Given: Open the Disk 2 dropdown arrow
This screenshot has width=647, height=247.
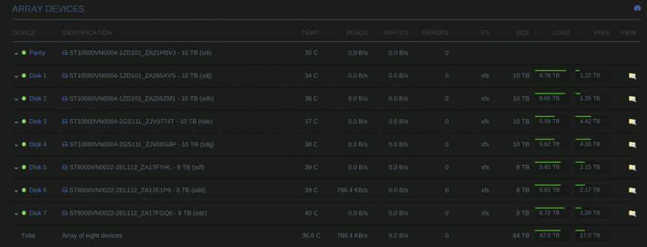Looking at the screenshot, I should [x=16, y=100].
